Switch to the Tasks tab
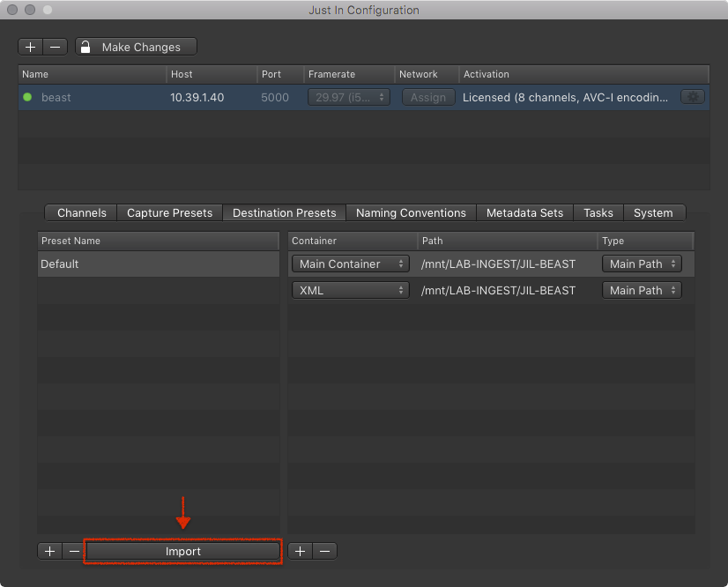 tap(598, 212)
